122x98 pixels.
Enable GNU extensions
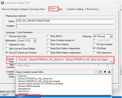point(94,53)
